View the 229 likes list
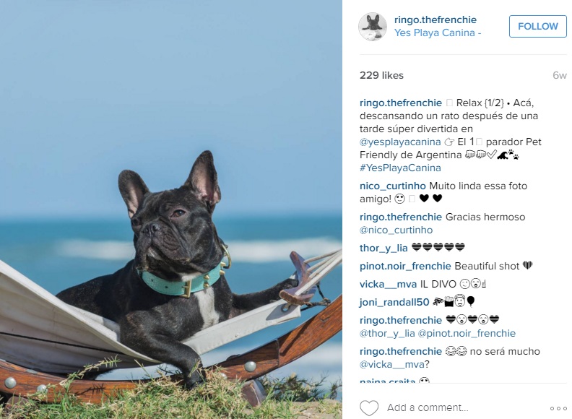 pyautogui.click(x=381, y=75)
